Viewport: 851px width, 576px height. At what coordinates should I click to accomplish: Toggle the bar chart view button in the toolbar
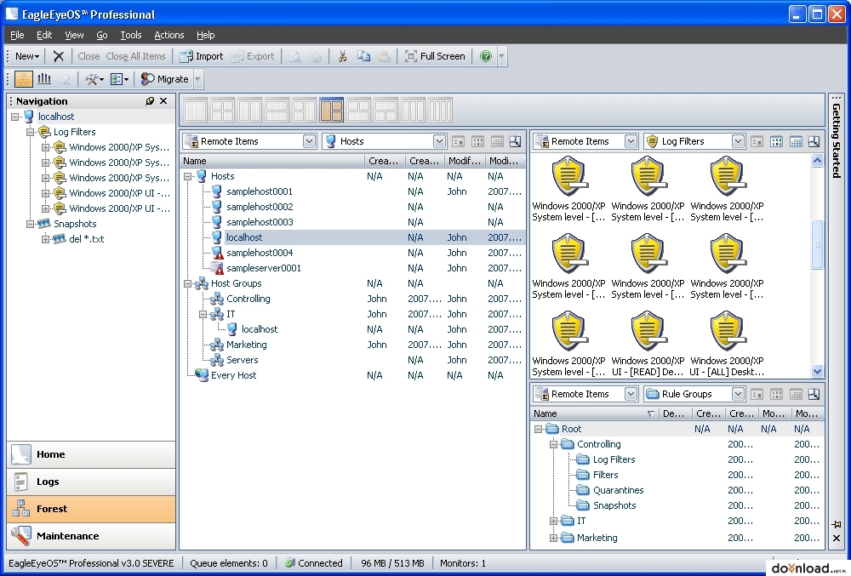(x=44, y=79)
